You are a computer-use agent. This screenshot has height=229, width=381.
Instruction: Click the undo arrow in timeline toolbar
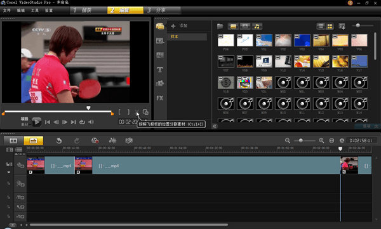click(59, 141)
